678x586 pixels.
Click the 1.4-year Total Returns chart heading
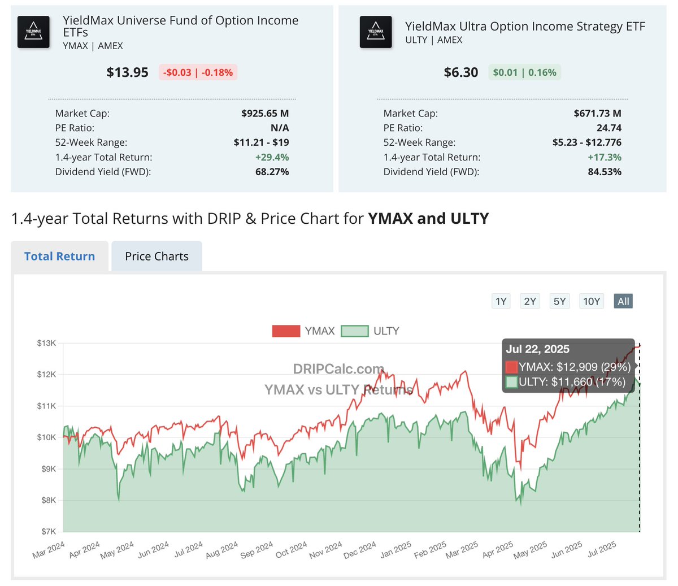250,219
